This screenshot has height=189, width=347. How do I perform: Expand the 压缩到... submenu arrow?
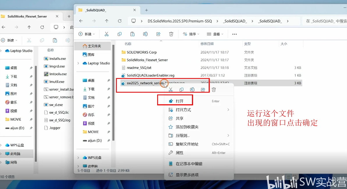228,136
